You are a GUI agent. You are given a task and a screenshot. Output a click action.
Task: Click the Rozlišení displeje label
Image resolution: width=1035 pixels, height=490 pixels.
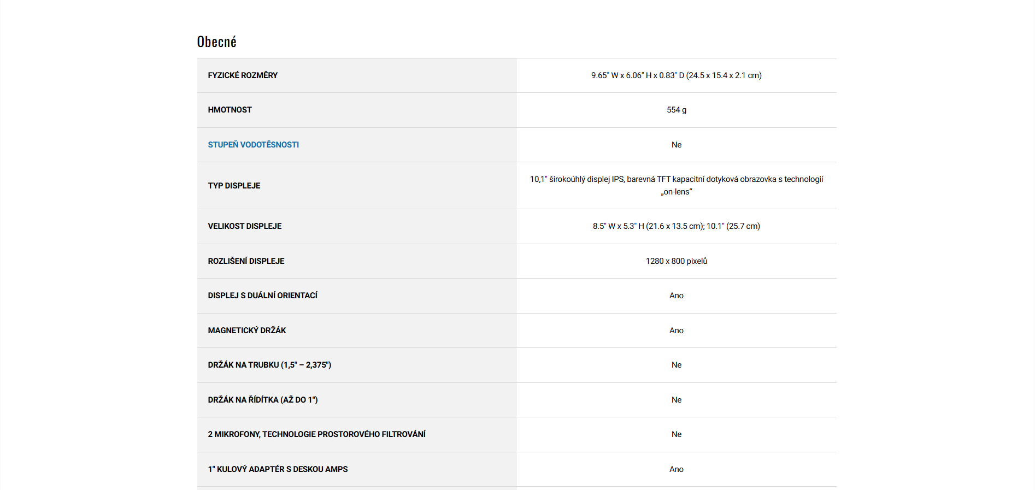coord(246,261)
